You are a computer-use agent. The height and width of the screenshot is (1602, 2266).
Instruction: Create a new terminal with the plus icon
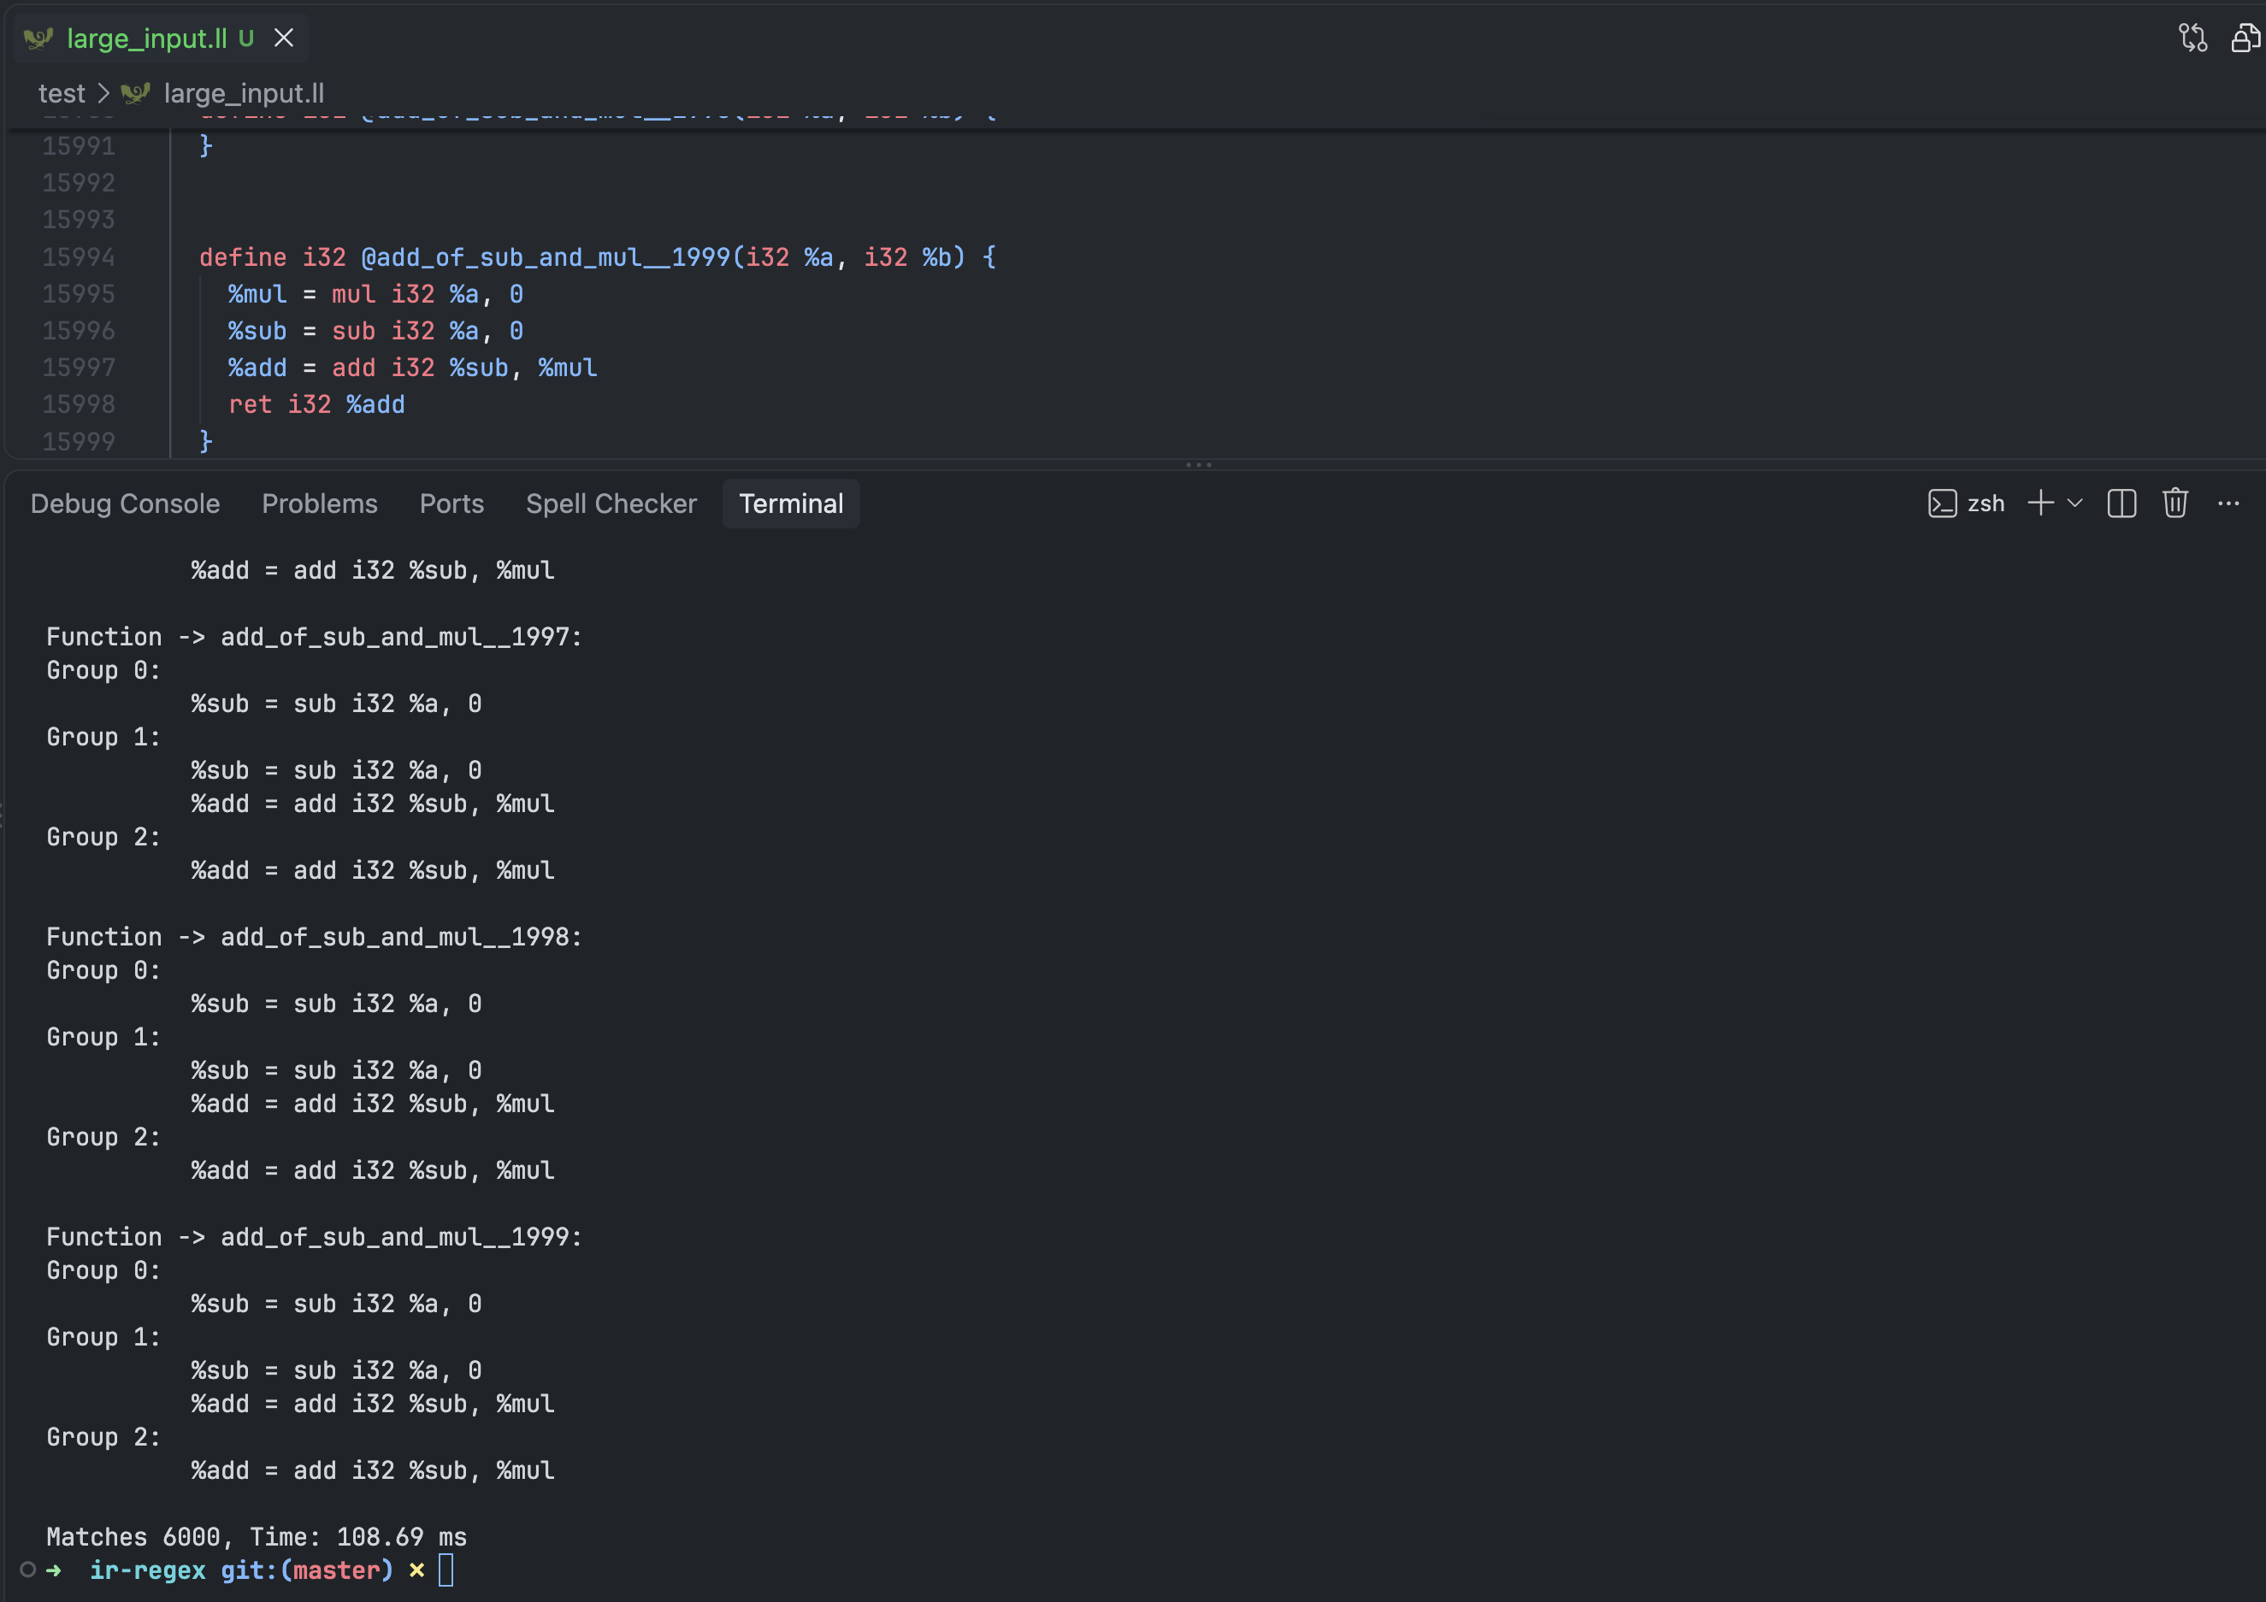2040,504
